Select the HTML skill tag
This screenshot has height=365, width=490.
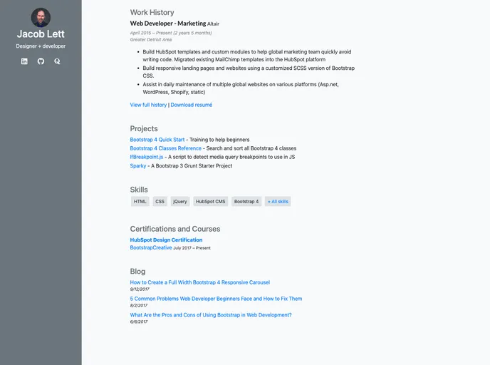(140, 202)
